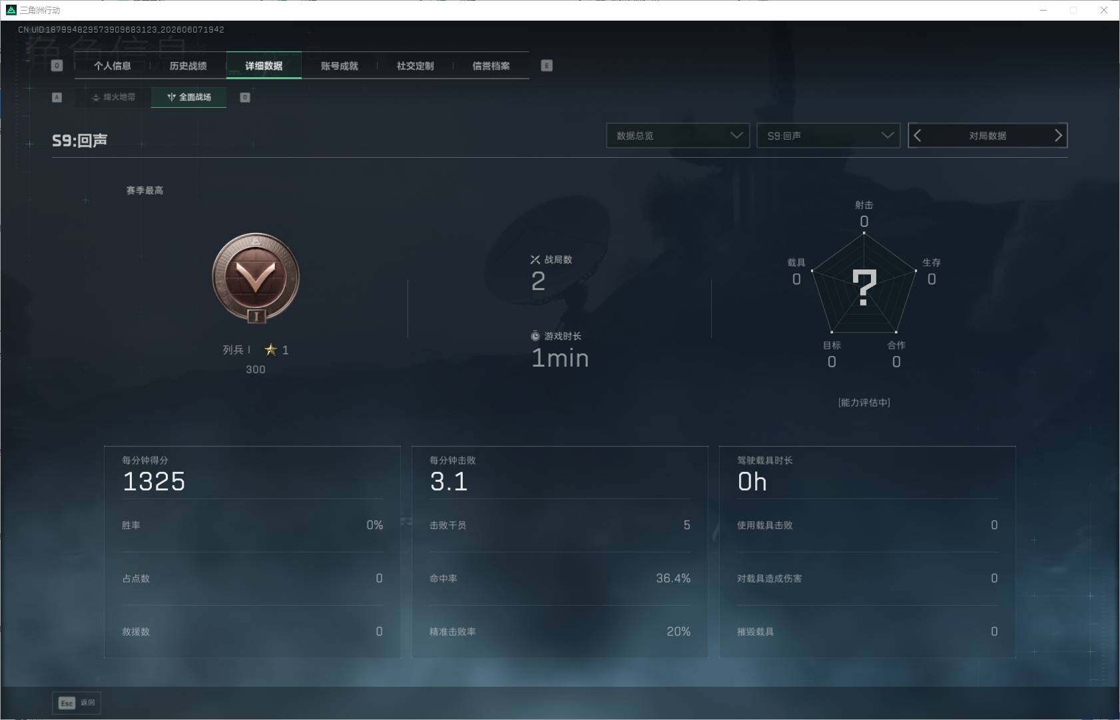Close the 三角洲行动 window
Image resolution: width=1120 pixels, height=720 pixels.
pyautogui.click(x=1103, y=10)
